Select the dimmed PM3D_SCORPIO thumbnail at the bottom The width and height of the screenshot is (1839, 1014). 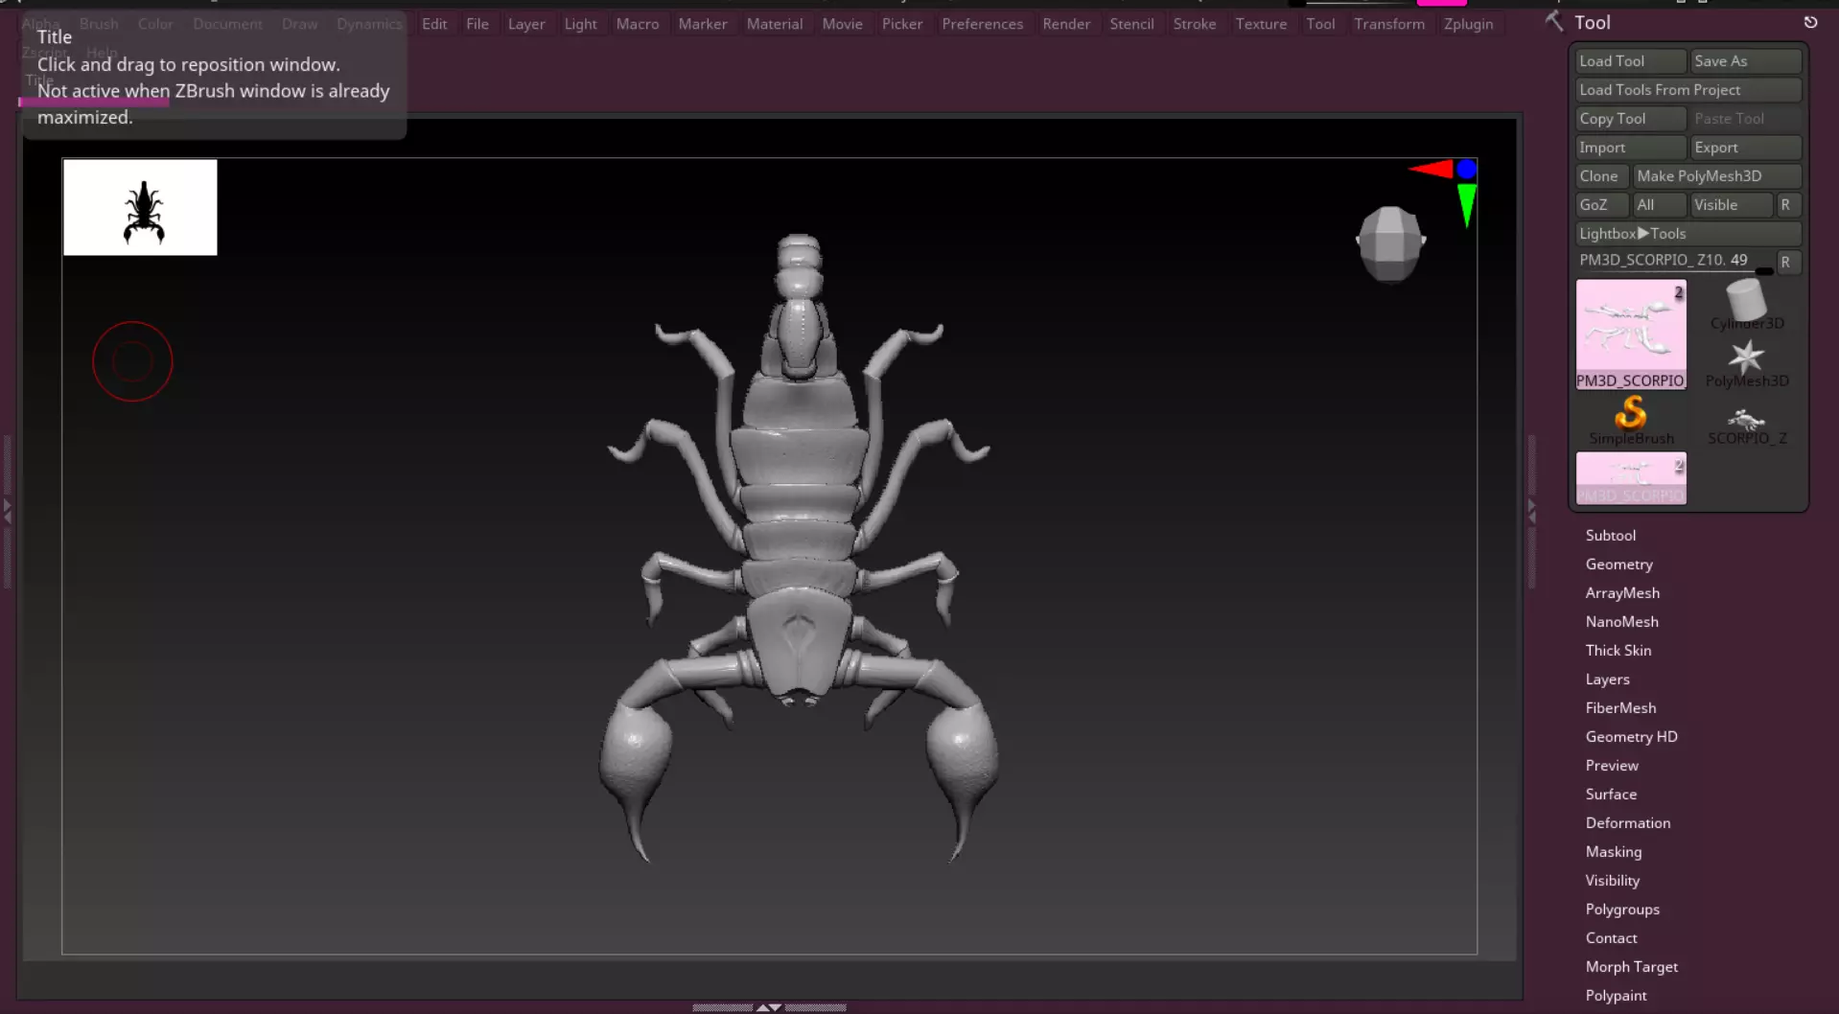click(x=1631, y=478)
